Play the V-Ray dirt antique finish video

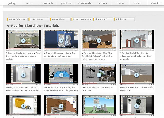[61, 41]
